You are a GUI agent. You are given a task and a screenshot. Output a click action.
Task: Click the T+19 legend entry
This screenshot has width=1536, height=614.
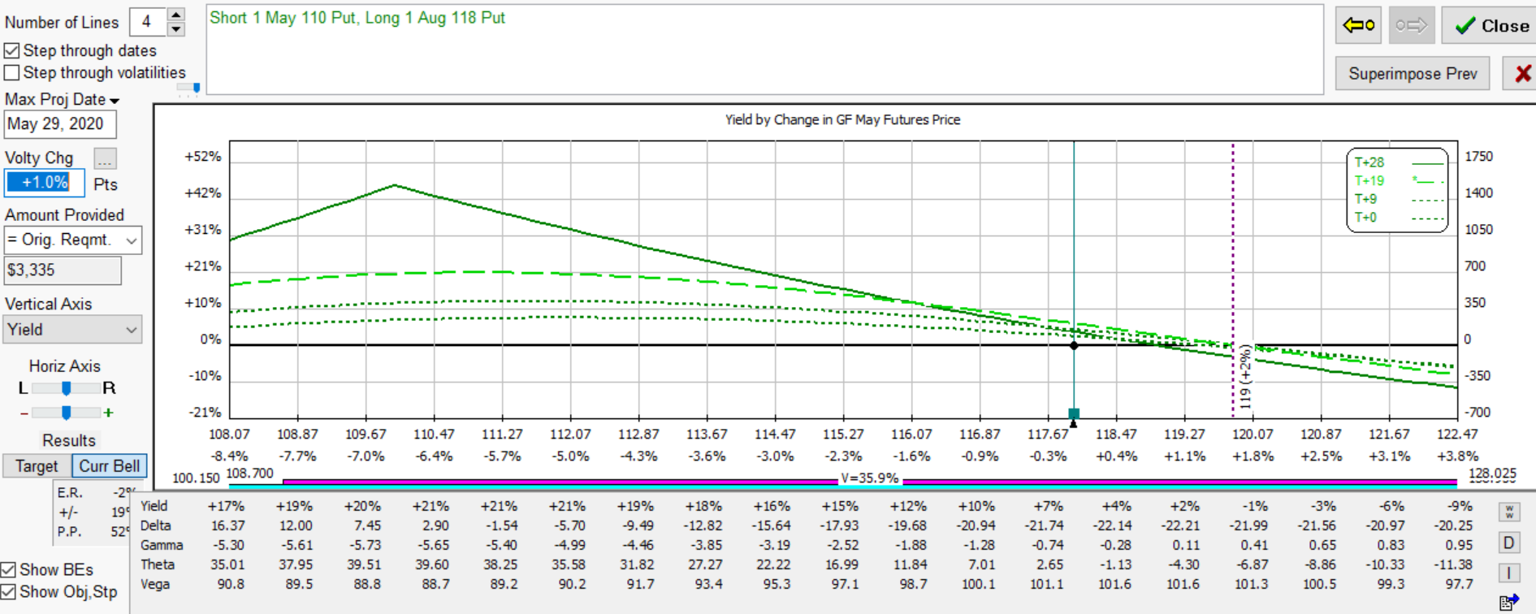pos(1397,180)
